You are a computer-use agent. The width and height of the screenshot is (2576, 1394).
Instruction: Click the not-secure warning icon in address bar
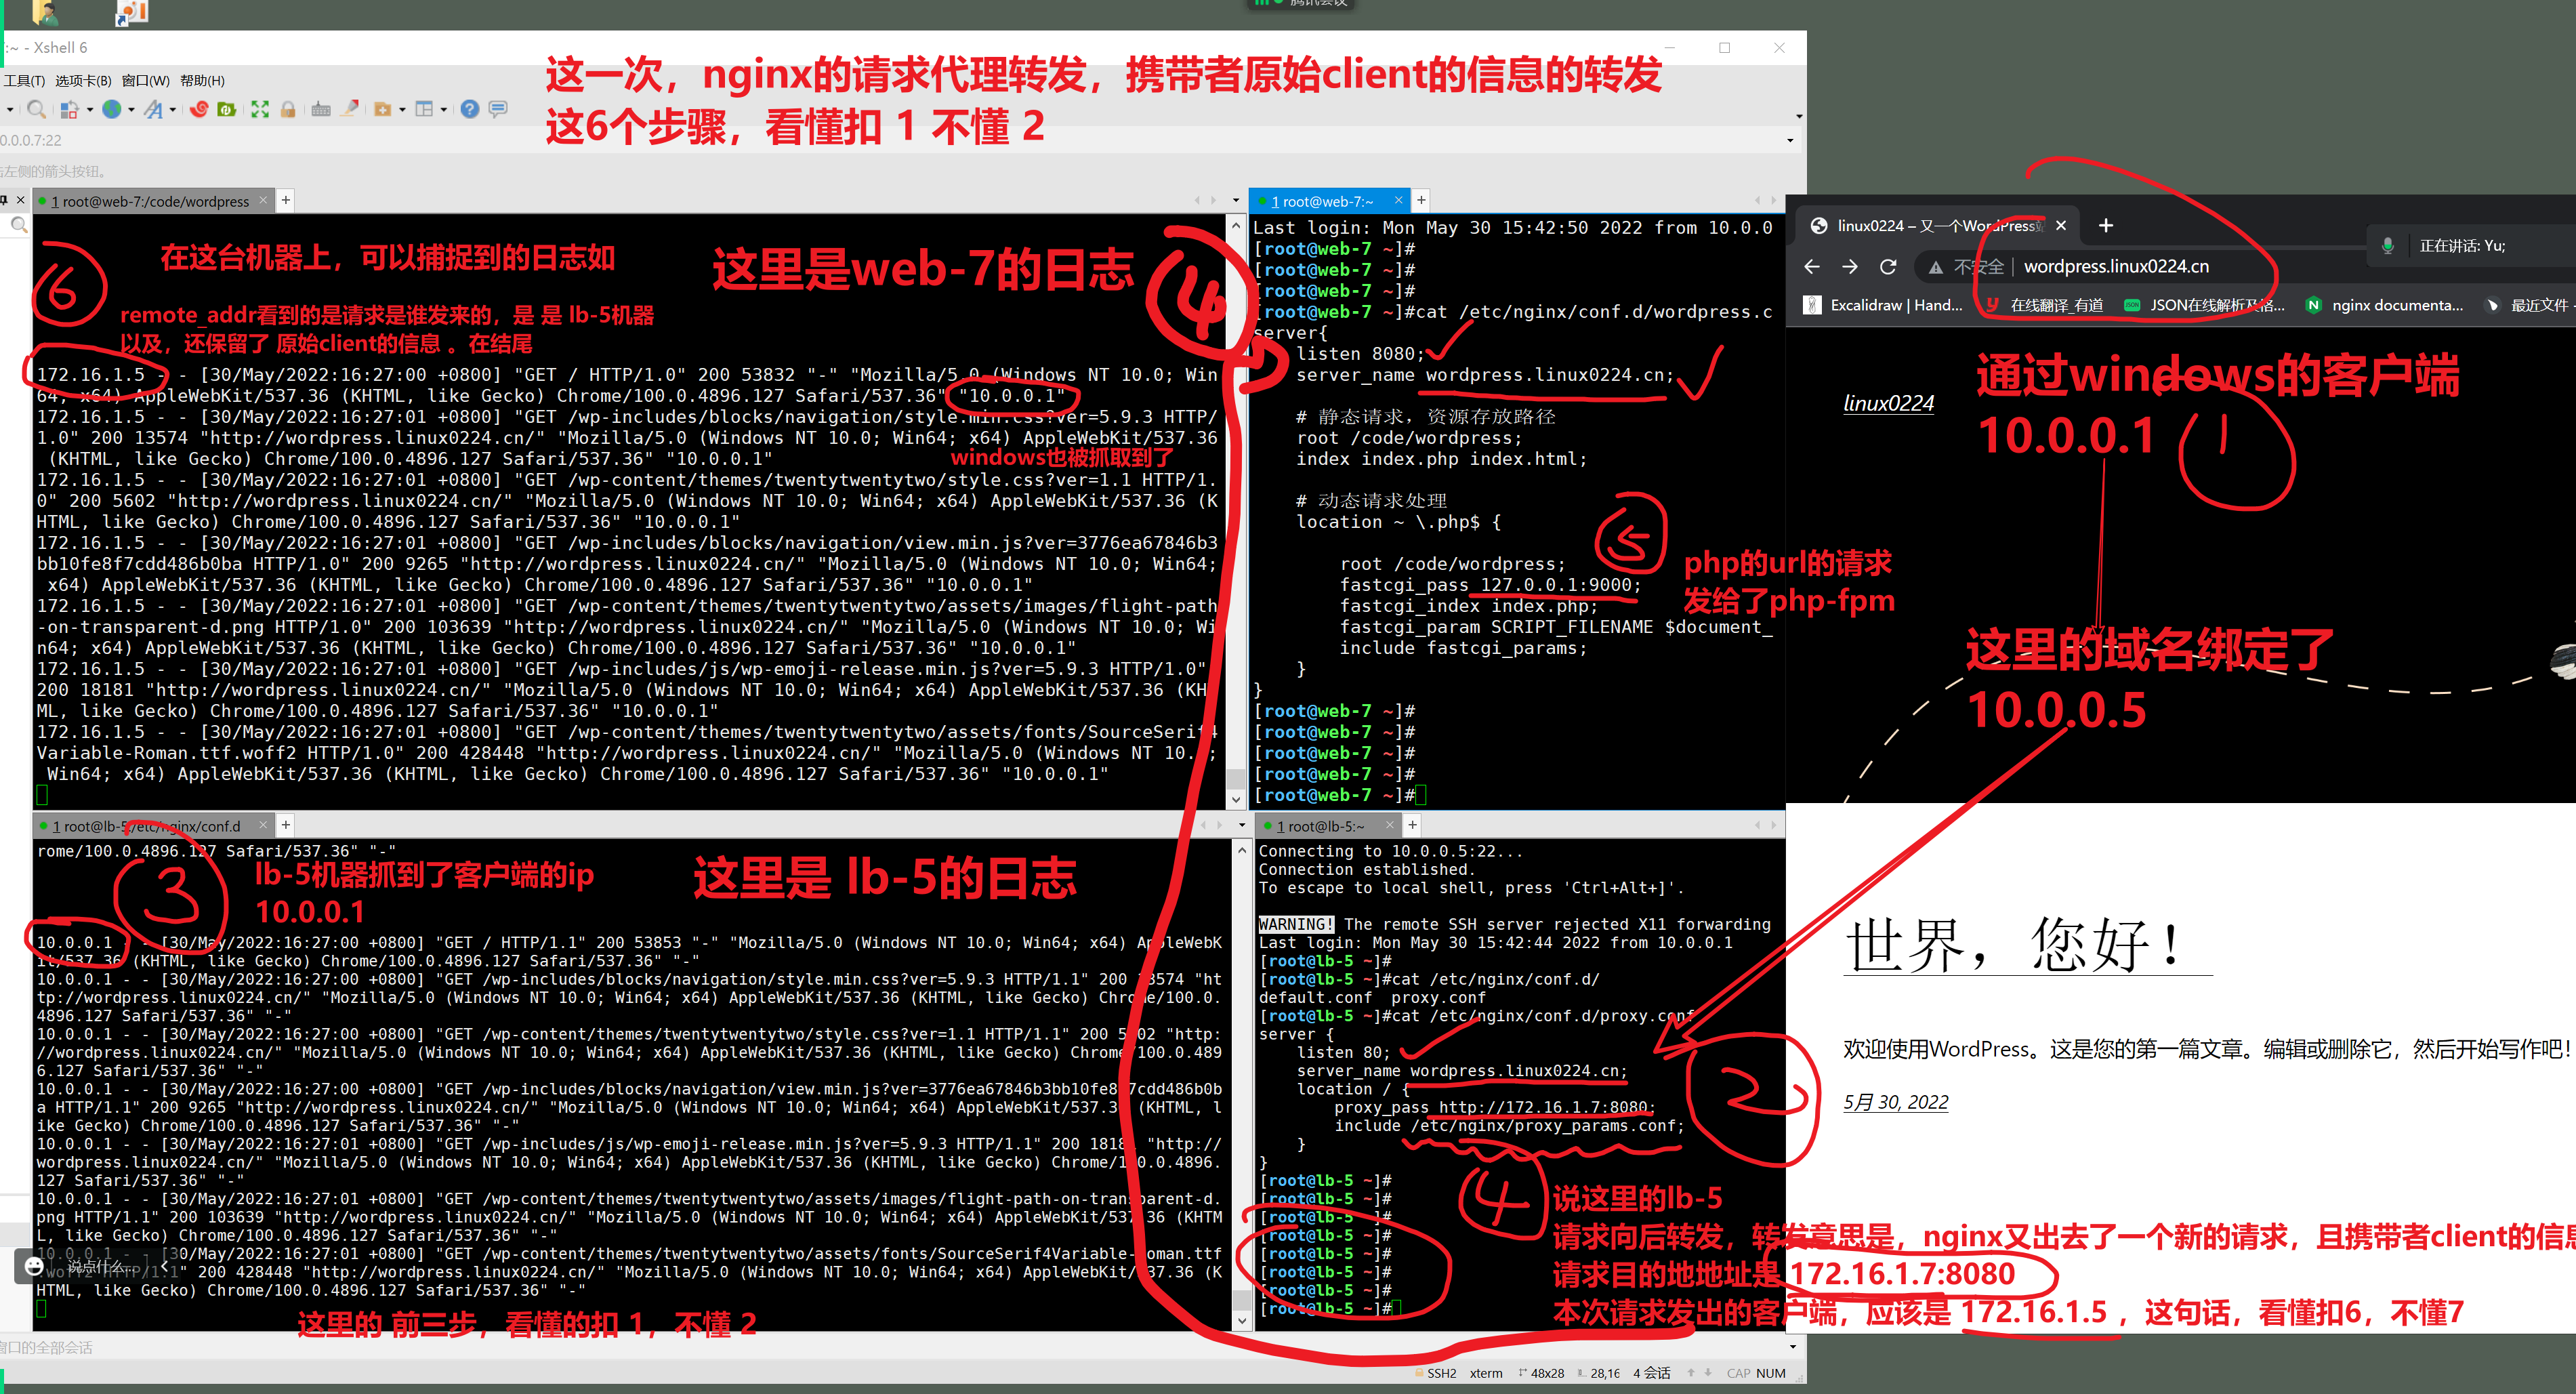(x=1936, y=267)
